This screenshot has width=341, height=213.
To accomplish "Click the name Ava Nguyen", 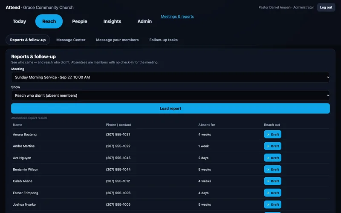I will 22,158.
